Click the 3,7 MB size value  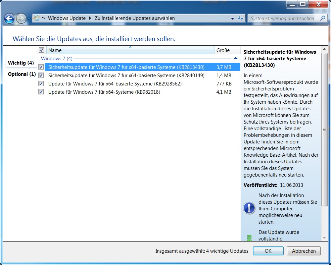coord(224,67)
